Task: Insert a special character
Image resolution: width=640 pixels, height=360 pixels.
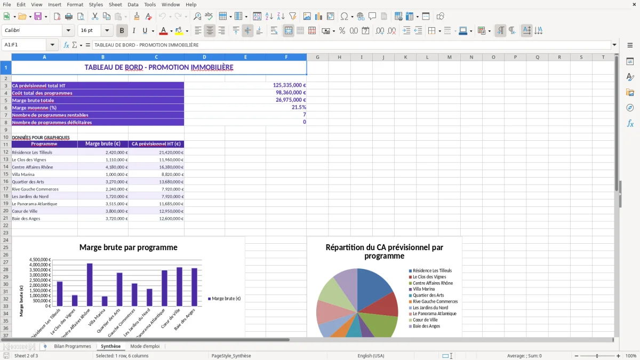Action: coord(343,17)
